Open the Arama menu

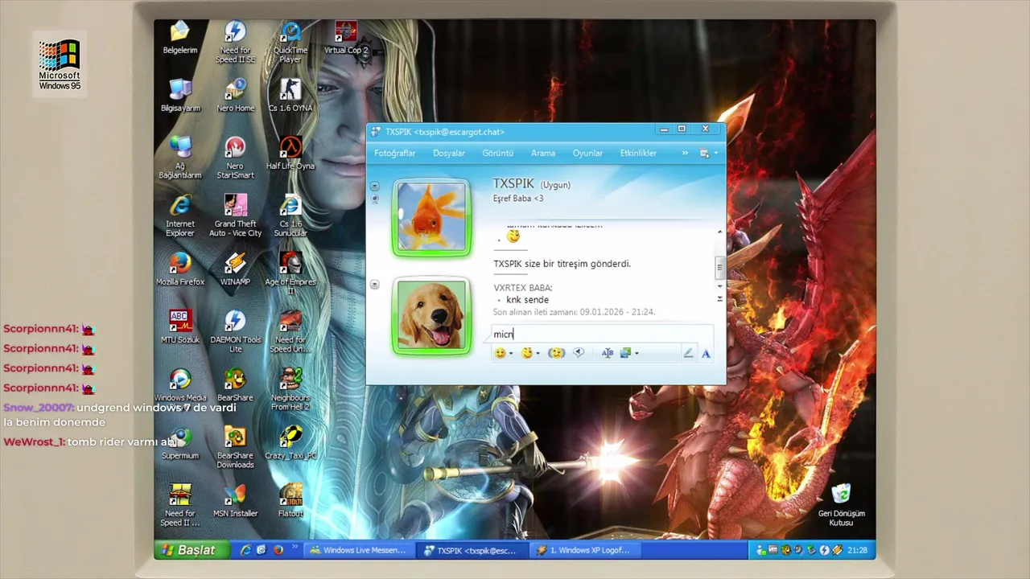(x=543, y=153)
